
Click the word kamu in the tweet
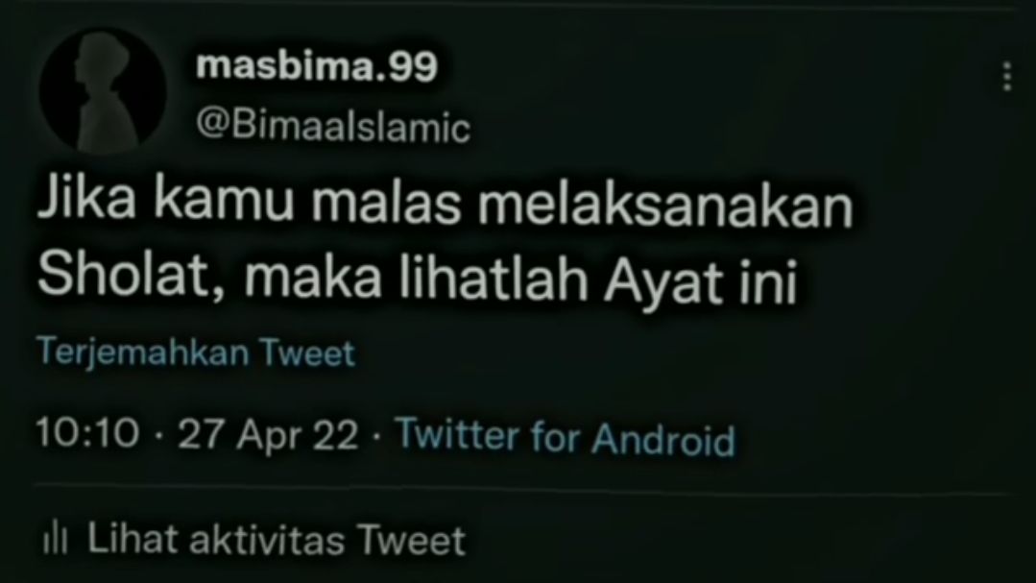pyautogui.click(x=224, y=201)
